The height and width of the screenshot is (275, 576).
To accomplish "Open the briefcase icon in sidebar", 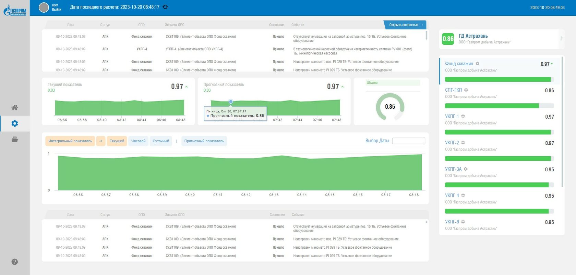I will pyautogui.click(x=15, y=139).
